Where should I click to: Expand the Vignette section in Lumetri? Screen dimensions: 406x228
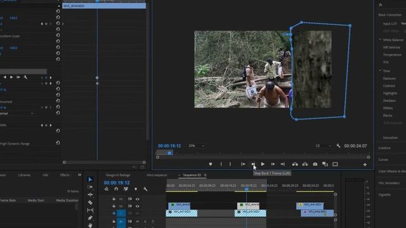coord(384,194)
